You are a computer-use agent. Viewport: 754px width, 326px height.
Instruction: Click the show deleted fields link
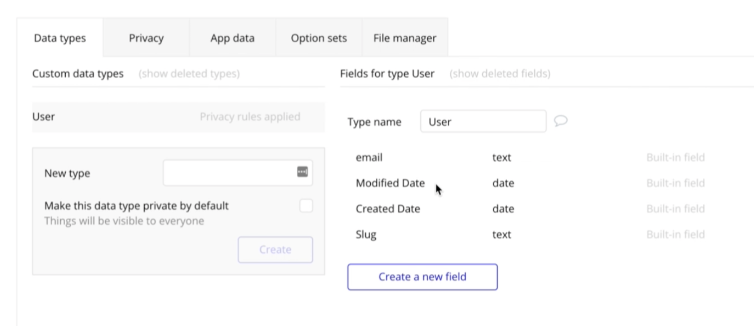[x=500, y=74]
